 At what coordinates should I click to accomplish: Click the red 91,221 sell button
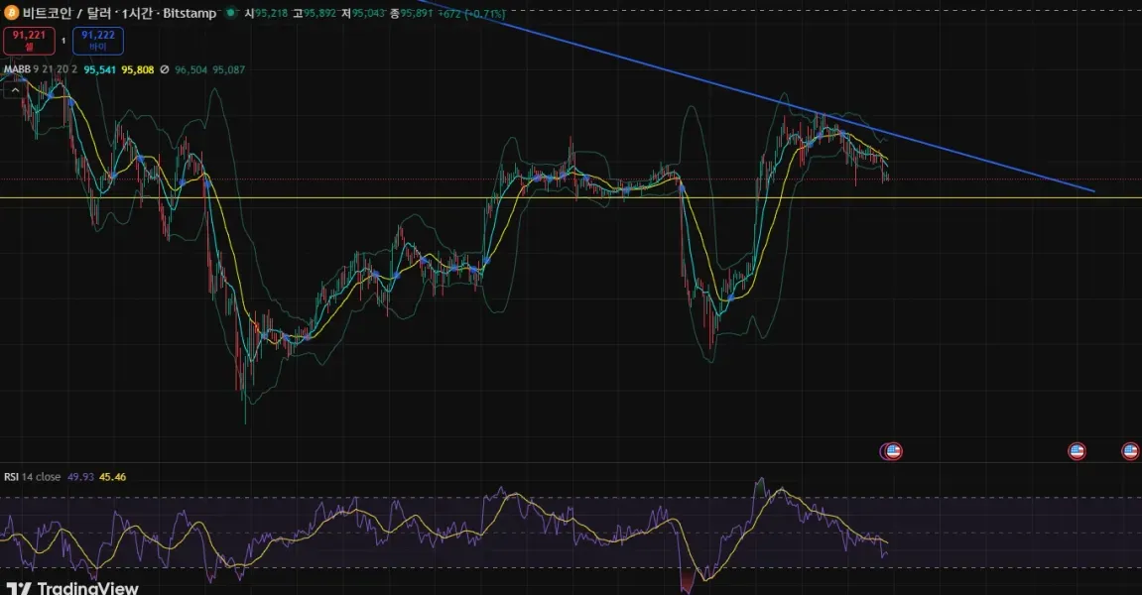pyautogui.click(x=29, y=40)
